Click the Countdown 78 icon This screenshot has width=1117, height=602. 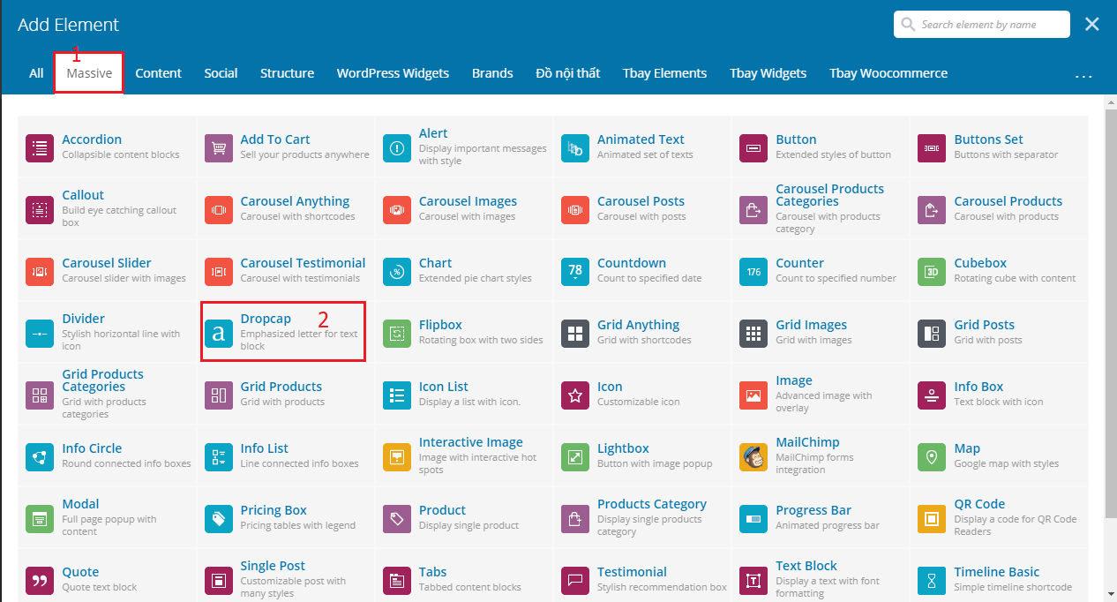pos(575,271)
